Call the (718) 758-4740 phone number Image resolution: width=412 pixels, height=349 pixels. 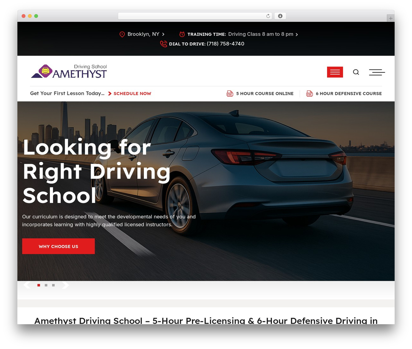225,44
